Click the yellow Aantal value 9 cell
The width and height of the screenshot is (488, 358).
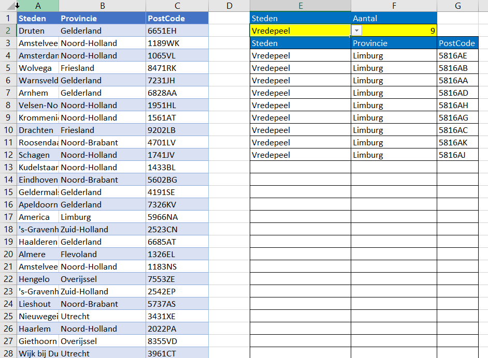pos(394,31)
